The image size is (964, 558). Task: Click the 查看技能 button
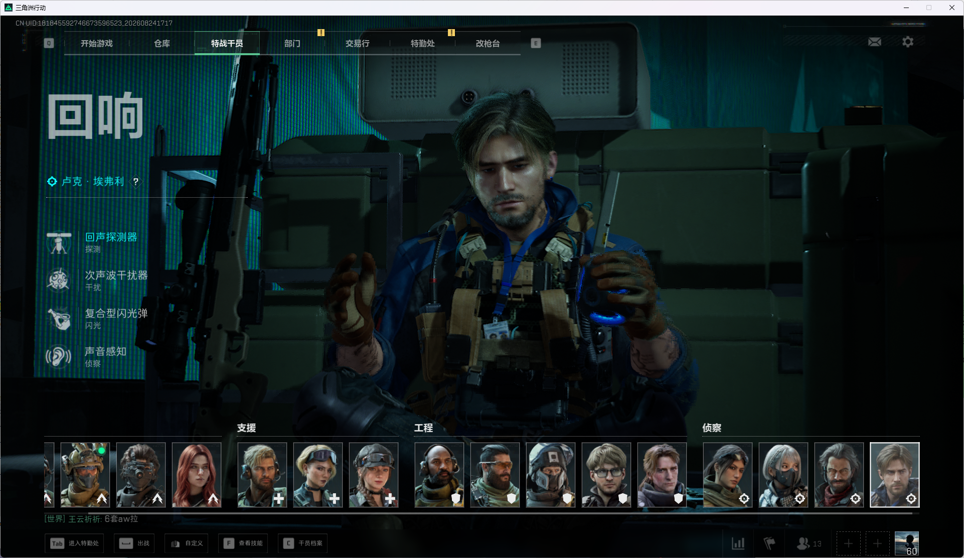[243, 543]
